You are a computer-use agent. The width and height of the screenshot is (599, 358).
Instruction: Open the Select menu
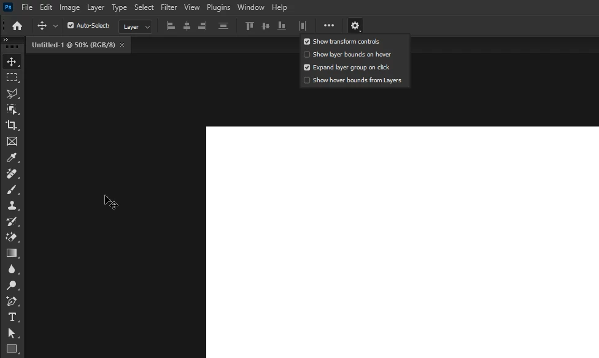(x=144, y=7)
